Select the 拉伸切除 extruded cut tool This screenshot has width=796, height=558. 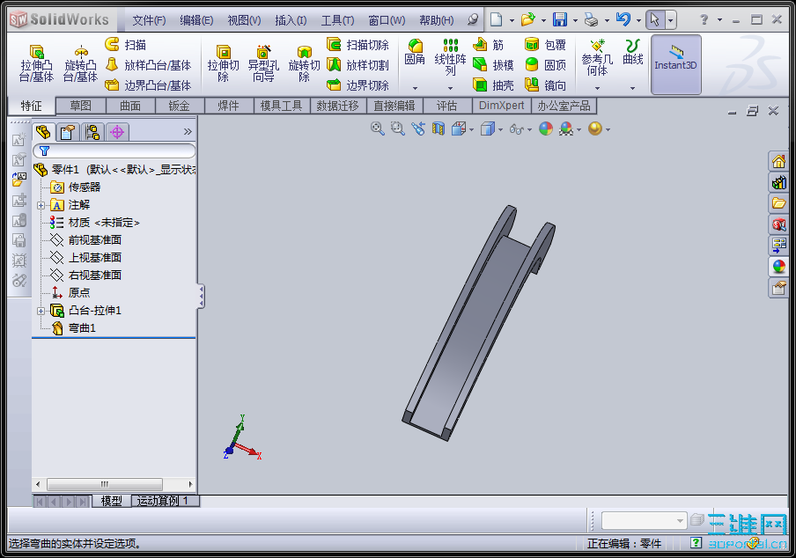pos(223,64)
